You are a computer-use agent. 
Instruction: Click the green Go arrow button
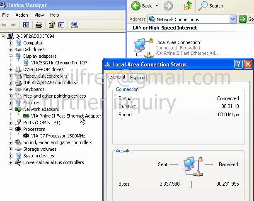pos(243,20)
